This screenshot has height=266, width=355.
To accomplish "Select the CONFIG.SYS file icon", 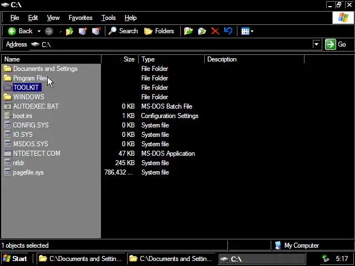I will 8,125.
